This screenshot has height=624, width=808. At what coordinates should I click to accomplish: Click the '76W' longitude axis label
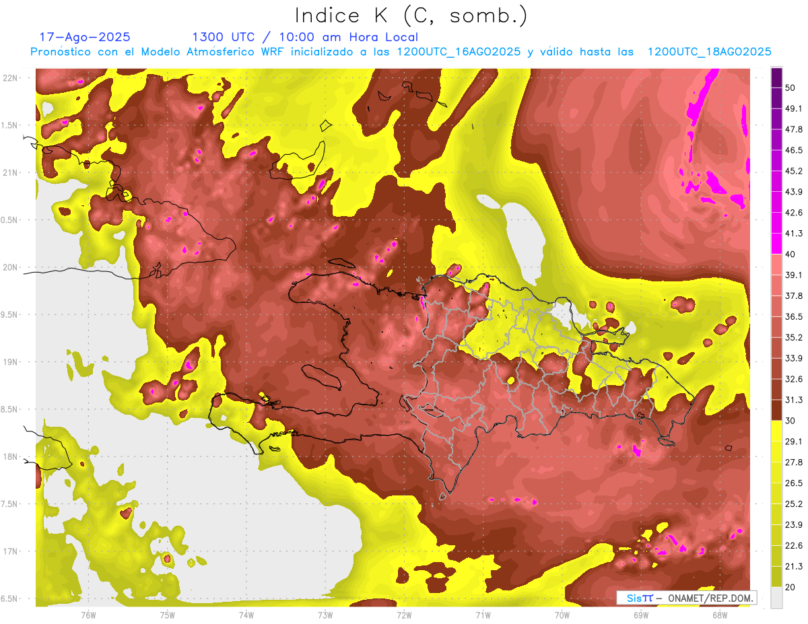click(x=88, y=614)
